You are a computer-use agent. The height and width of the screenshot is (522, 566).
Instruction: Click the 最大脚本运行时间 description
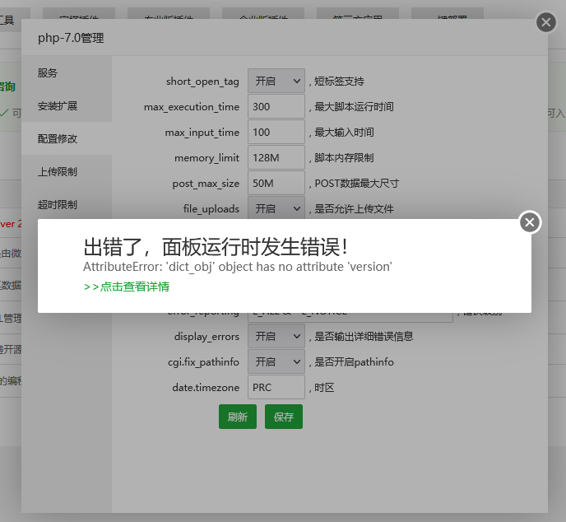354,107
